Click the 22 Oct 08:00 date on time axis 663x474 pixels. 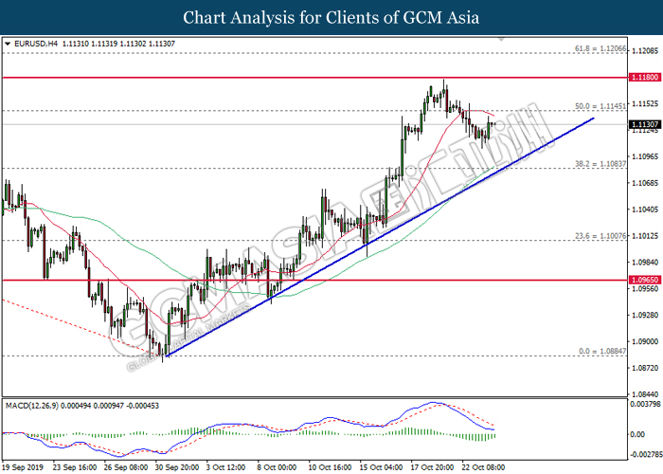click(485, 466)
